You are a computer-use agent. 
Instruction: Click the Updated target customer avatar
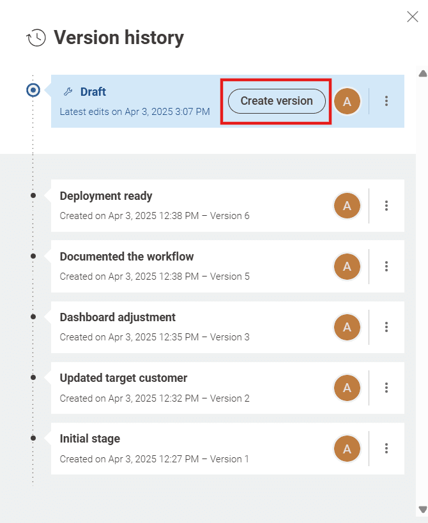point(347,388)
